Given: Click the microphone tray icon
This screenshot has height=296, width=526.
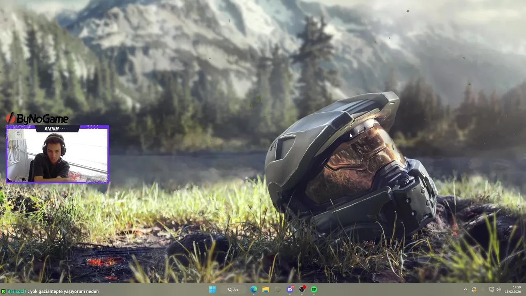Looking at the screenshot, I should 483,289.
